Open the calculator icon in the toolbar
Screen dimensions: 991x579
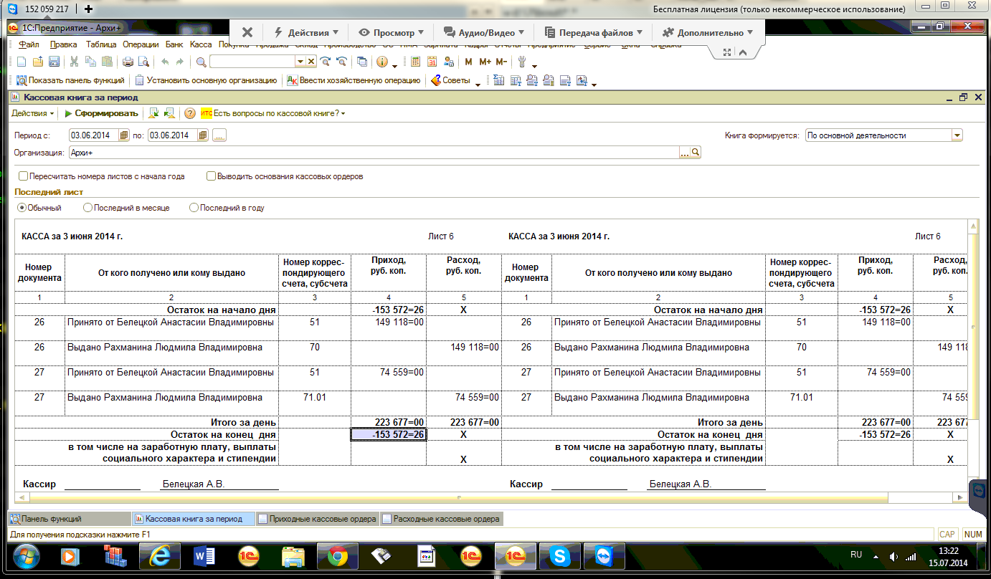[x=415, y=62]
